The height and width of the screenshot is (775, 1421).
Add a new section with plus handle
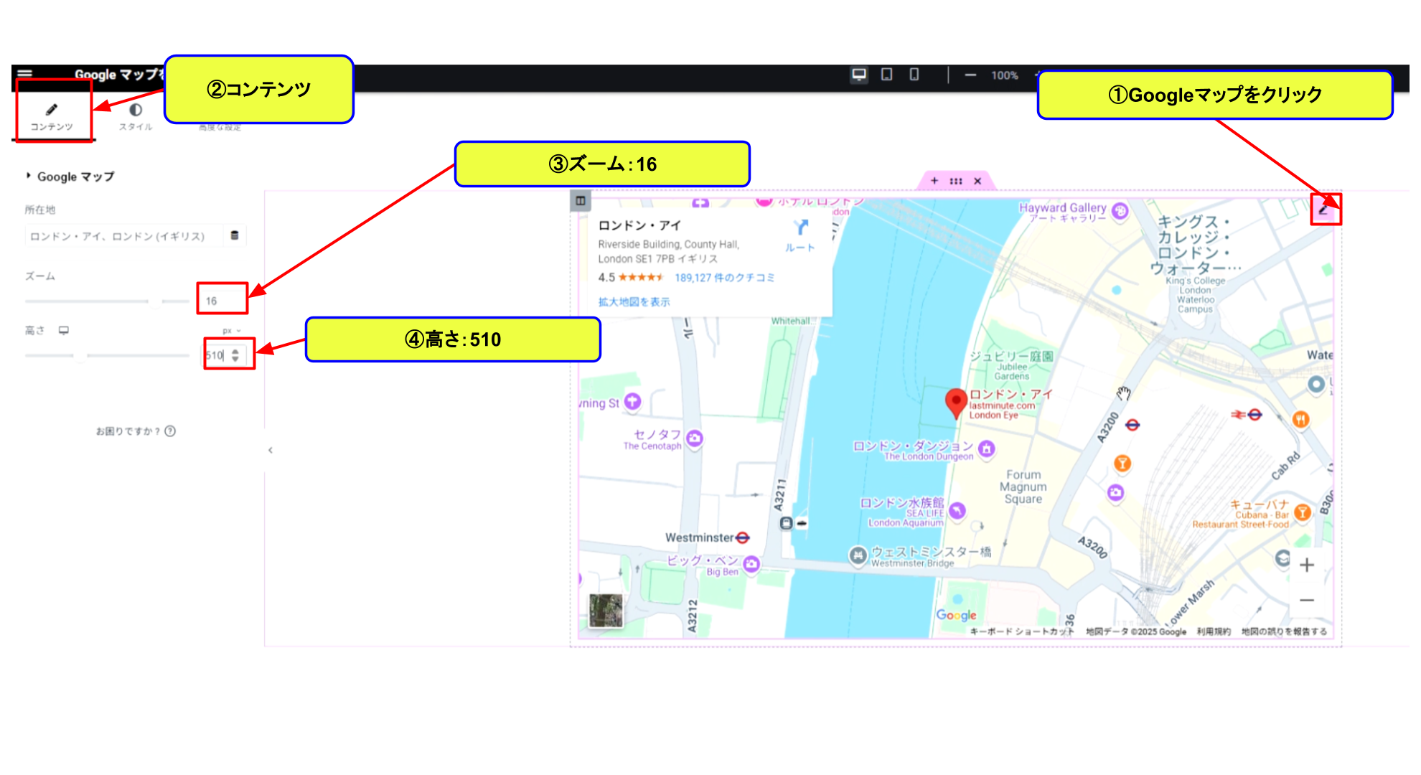click(934, 181)
